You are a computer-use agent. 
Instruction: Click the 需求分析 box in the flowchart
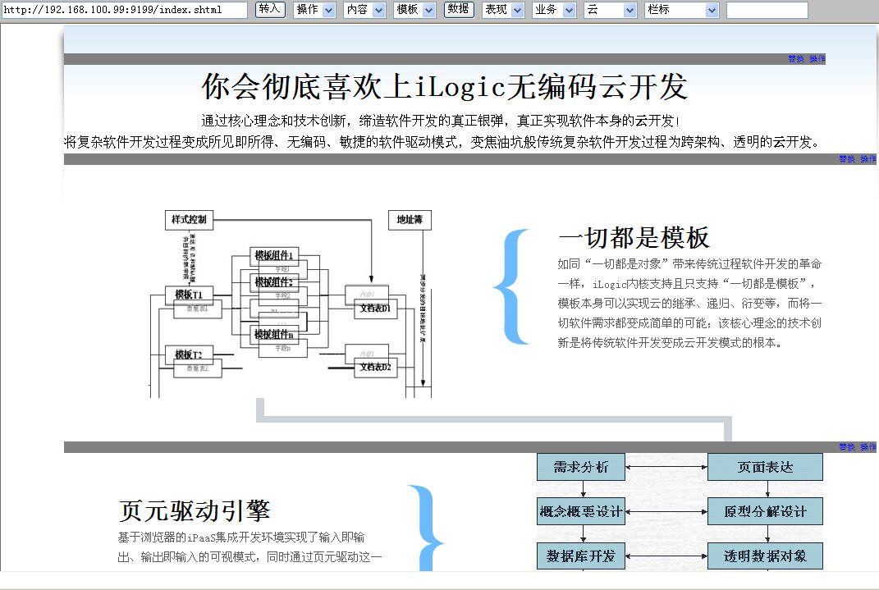tap(581, 468)
